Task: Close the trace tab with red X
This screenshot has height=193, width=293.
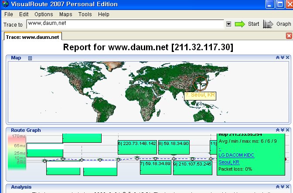Action: [x=289, y=36]
